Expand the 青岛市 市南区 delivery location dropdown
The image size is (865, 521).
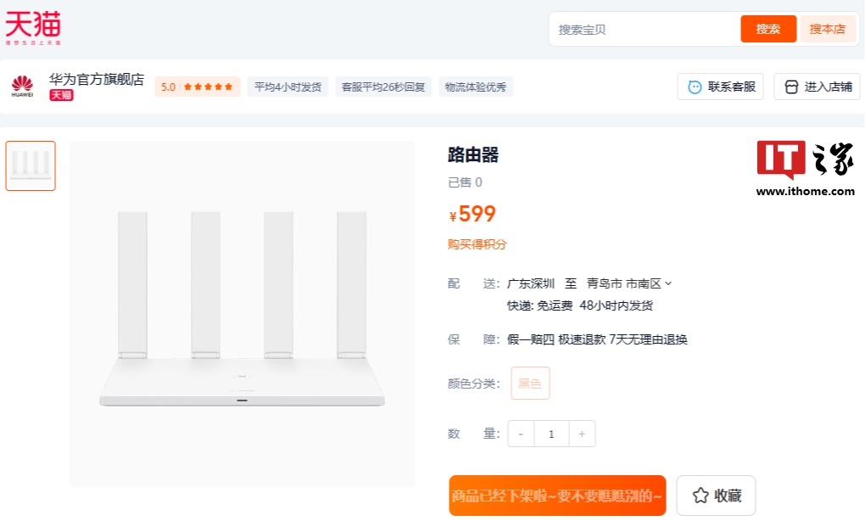coord(629,283)
